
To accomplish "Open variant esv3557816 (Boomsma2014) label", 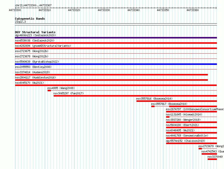I will click(154, 99).
